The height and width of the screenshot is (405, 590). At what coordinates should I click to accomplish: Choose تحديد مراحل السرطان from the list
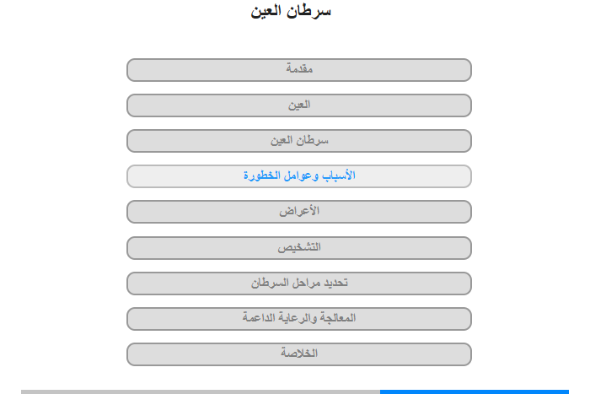(298, 283)
